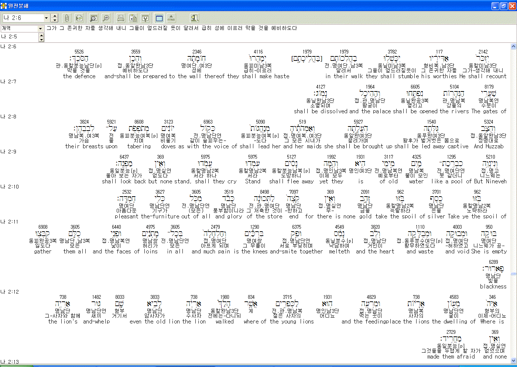Click the vertical scrollbar down arrow
This screenshot has height=367, width=517.
click(514, 360)
